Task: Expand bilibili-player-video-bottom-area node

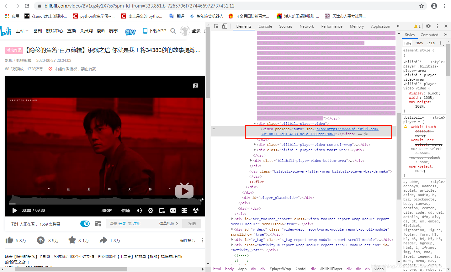Action: point(251,161)
